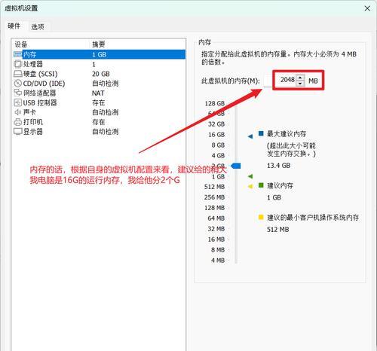
Task: Switch to the 选项 (Options) tab
Action: coord(38,27)
